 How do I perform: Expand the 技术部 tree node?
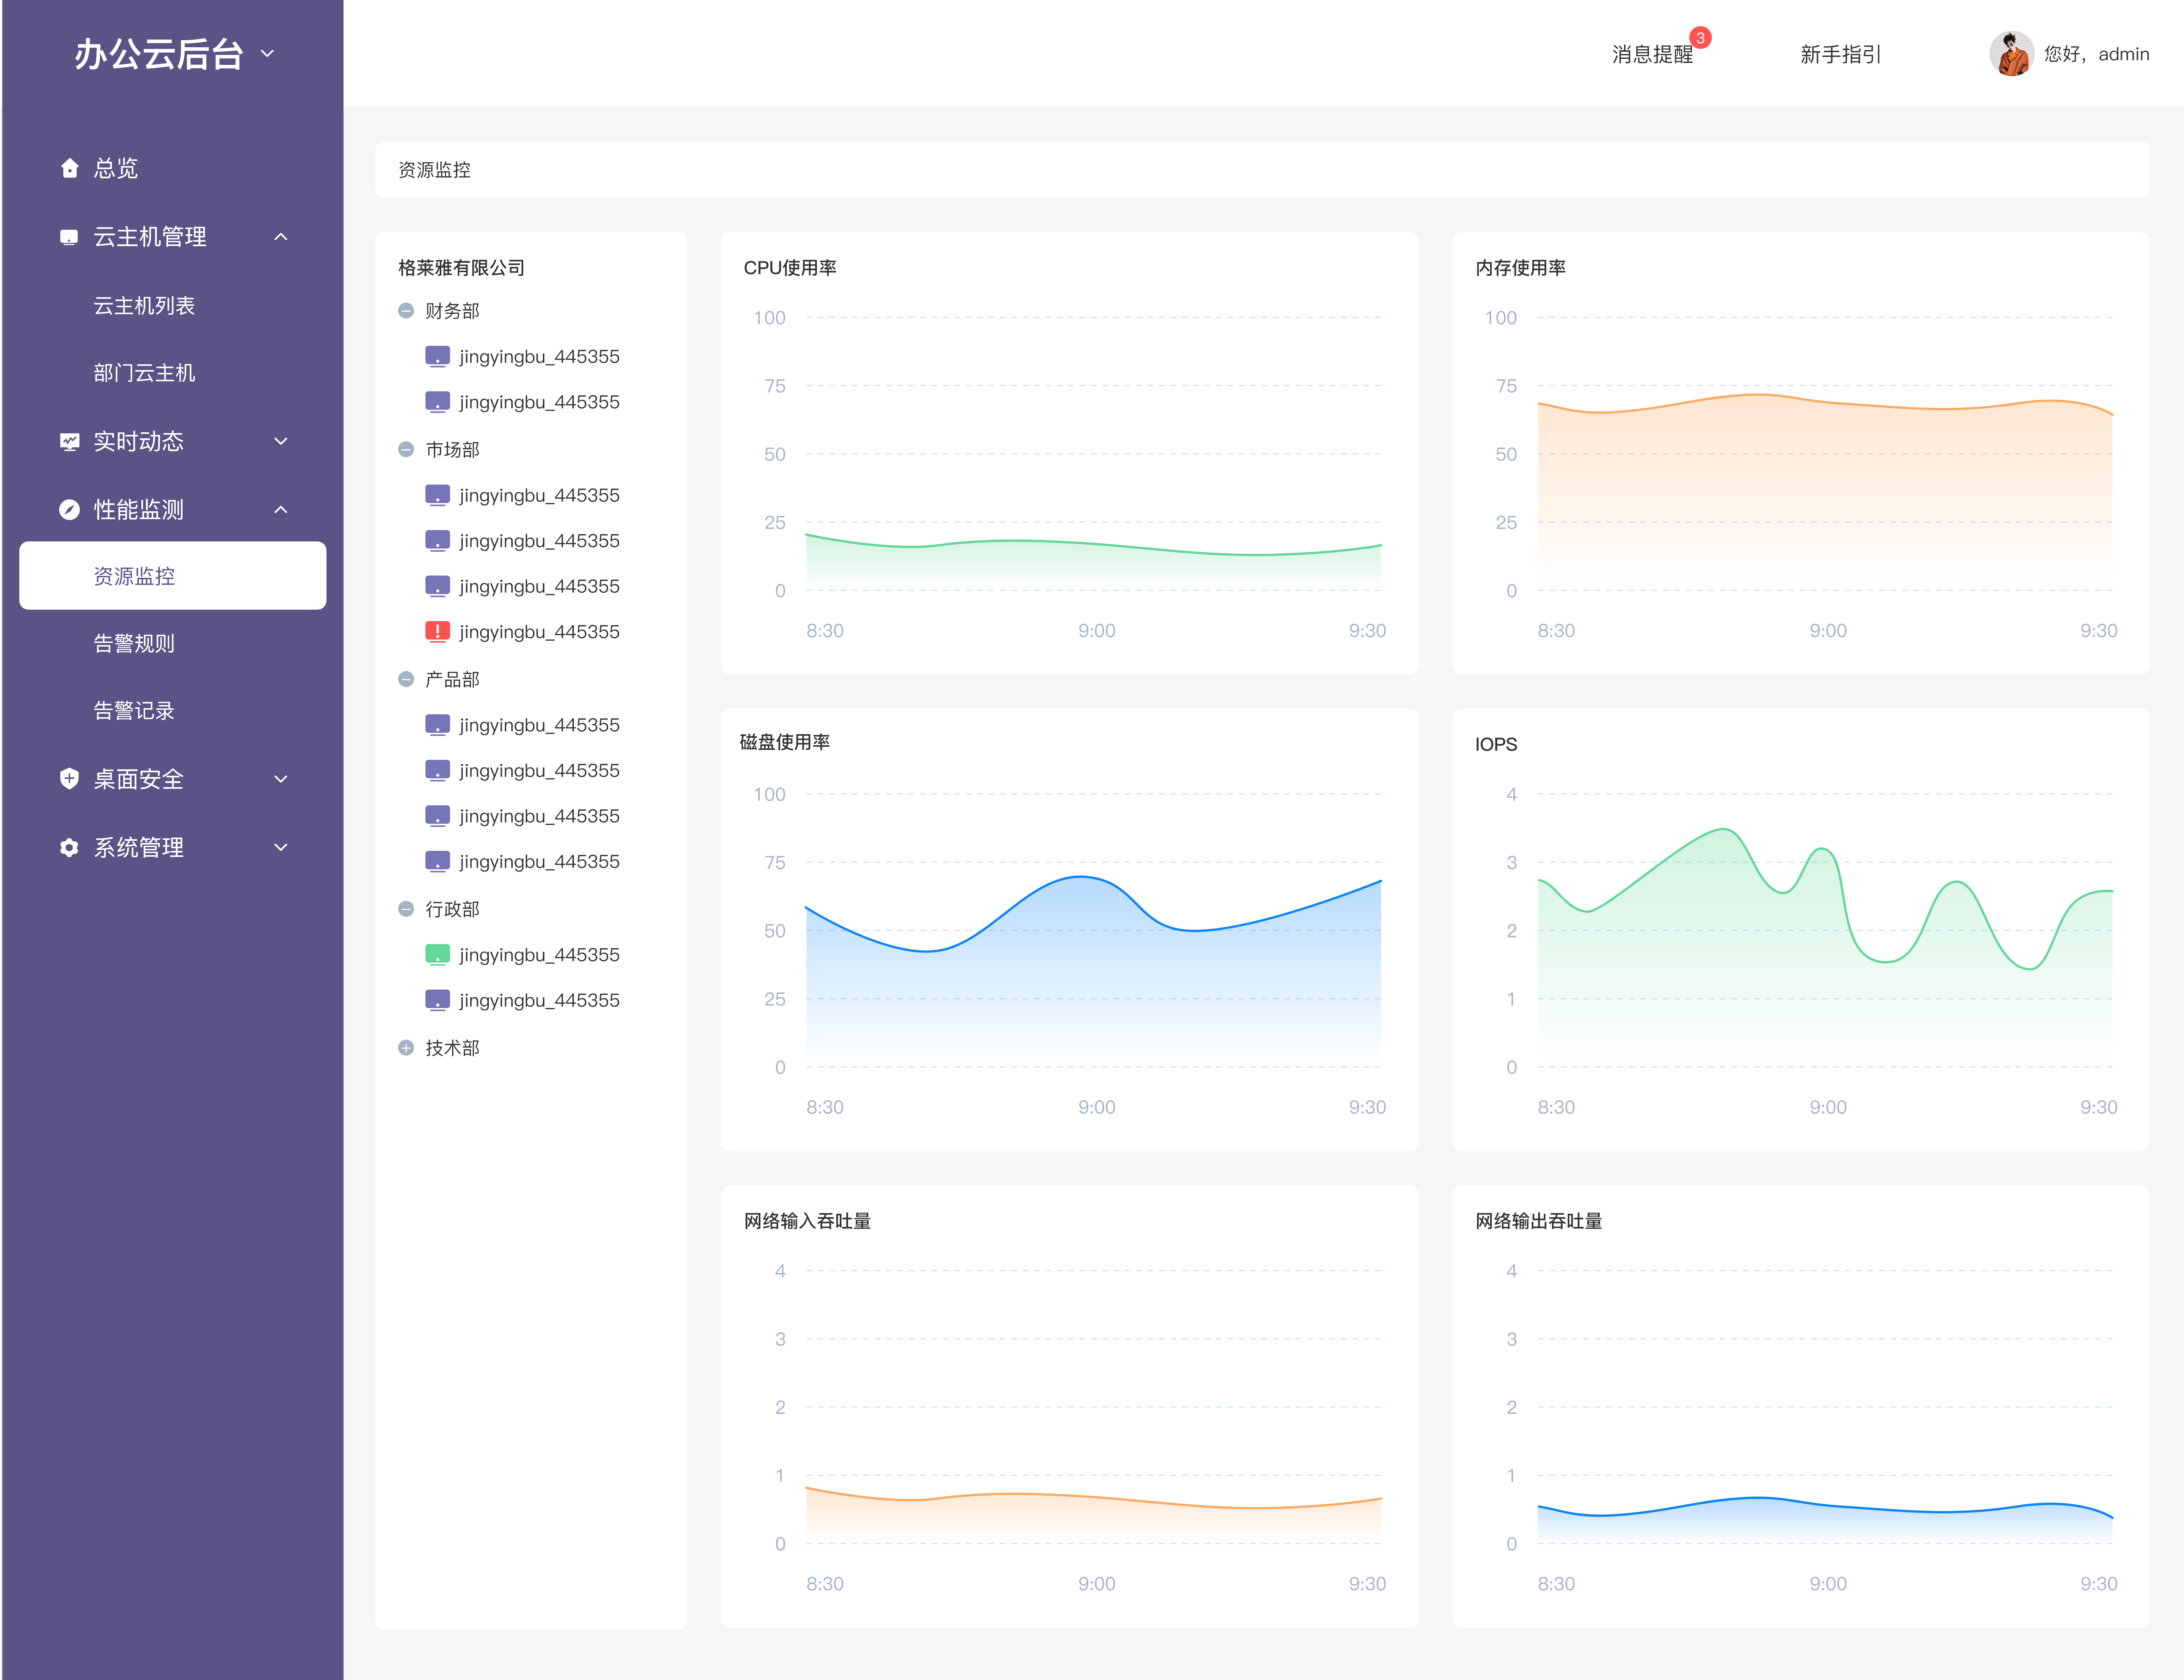406,1048
